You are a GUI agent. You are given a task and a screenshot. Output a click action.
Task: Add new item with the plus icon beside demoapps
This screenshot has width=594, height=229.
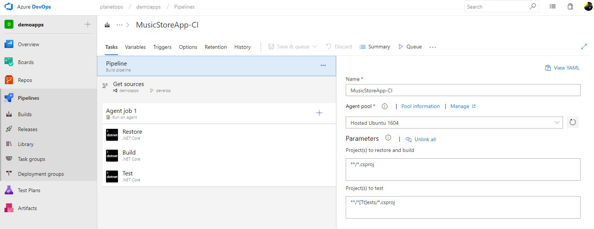[x=88, y=24]
